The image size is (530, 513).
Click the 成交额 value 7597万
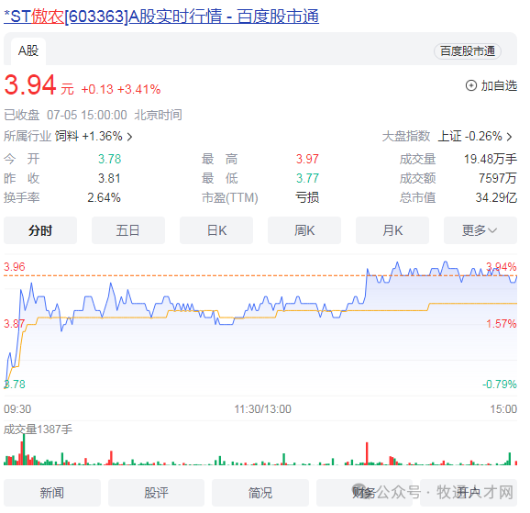[x=498, y=178]
